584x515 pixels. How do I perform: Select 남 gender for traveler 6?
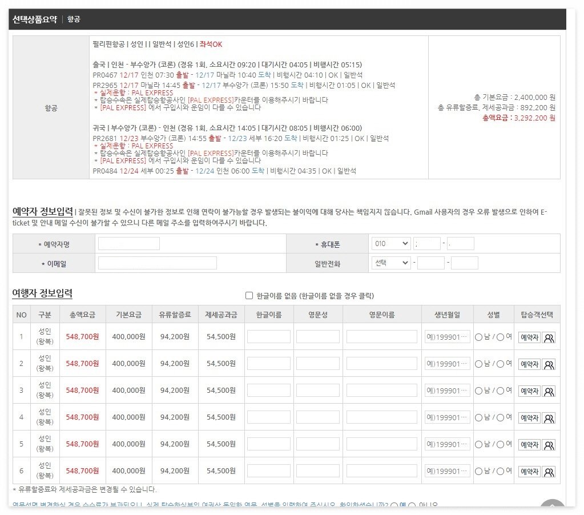point(478,471)
